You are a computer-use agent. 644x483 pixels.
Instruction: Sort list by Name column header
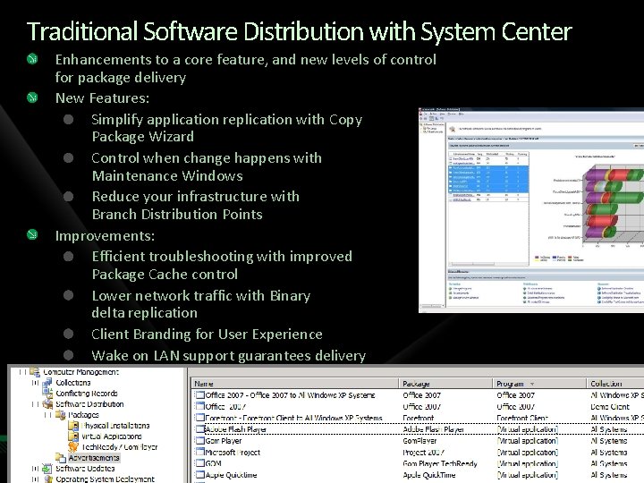tap(295, 384)
